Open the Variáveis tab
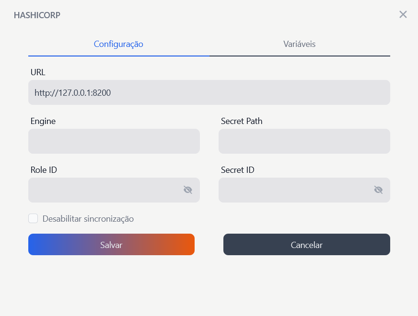Screen dimensions: 418x316 point(300,44)
